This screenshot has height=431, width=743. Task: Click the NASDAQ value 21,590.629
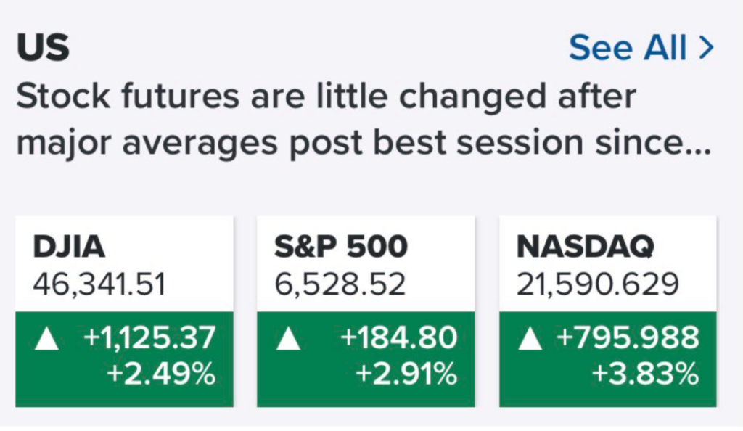(x=598, y=284)
